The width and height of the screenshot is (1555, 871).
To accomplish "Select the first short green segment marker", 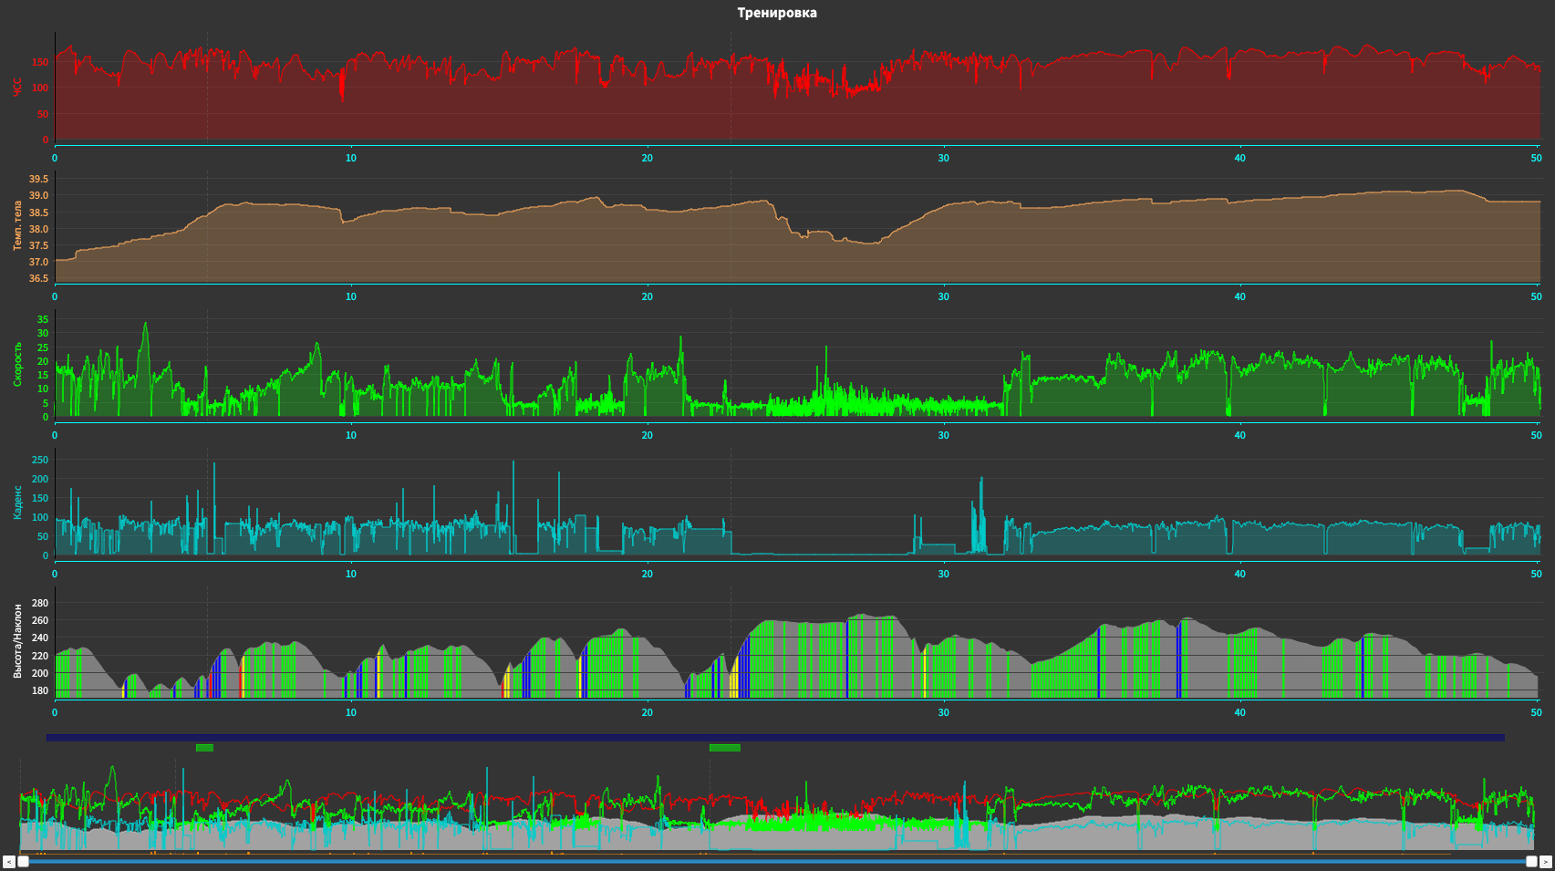I will (204, 748).
